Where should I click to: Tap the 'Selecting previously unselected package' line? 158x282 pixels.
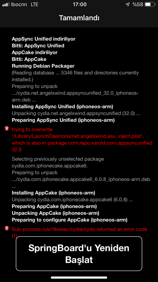click(58, 159)
